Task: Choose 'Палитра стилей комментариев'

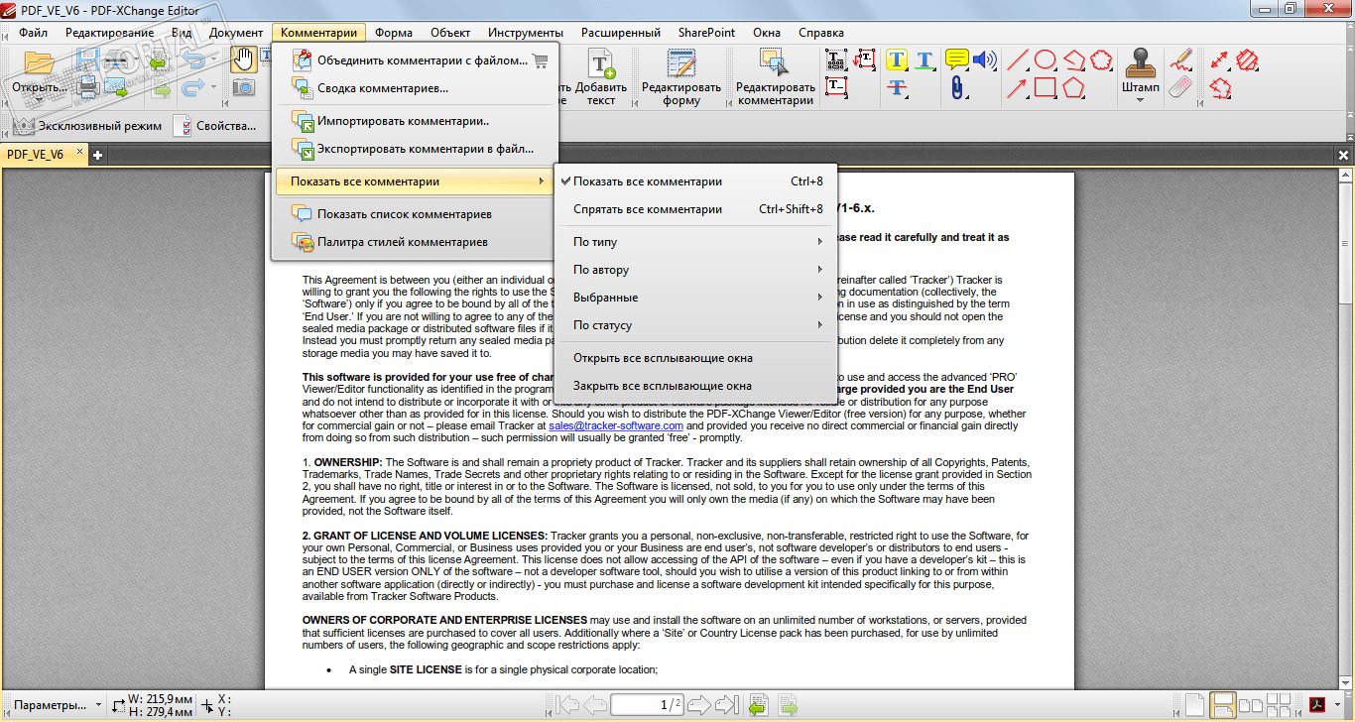Action: click(415, 242)
